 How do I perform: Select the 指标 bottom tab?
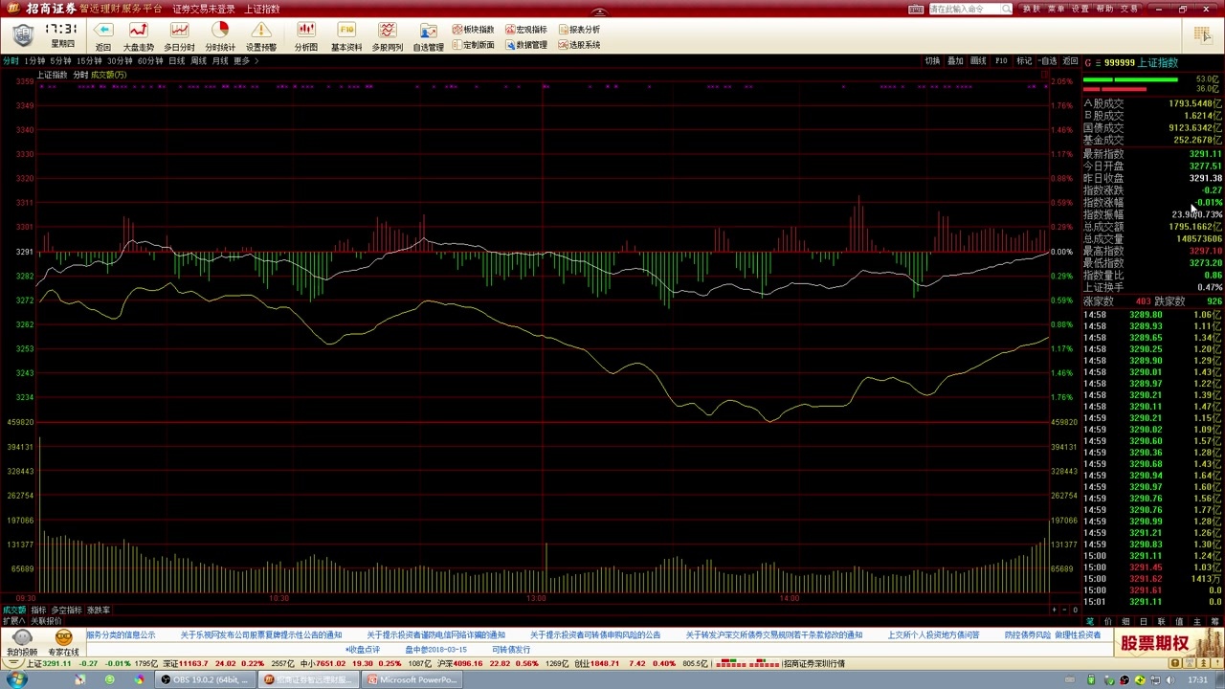click(38, 610)
